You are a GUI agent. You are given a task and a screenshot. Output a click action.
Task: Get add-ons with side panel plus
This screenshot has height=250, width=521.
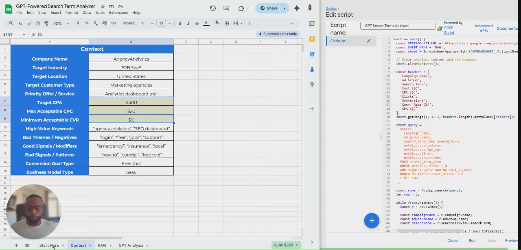click(312, 109)
